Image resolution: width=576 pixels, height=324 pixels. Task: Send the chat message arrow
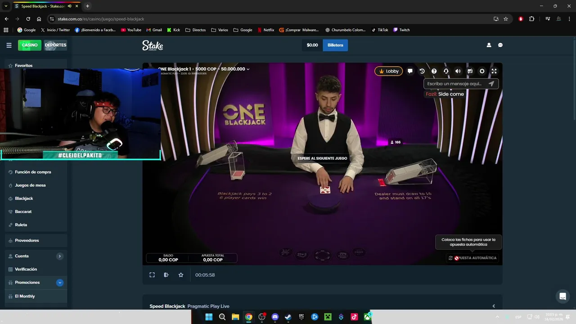491,84
